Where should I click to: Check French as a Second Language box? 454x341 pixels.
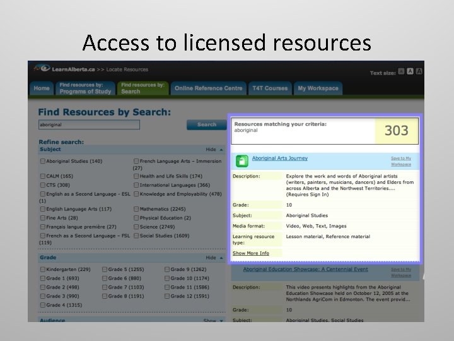point(43,236)
